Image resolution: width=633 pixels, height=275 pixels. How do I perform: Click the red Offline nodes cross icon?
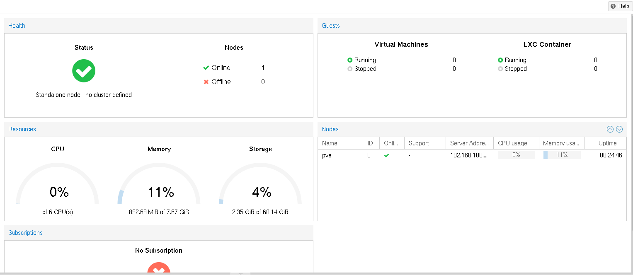(206, 82)
